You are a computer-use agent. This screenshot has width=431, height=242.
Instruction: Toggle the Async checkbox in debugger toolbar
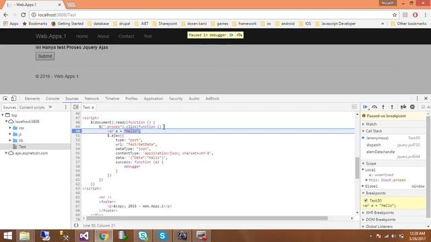[x=424, y=107]
